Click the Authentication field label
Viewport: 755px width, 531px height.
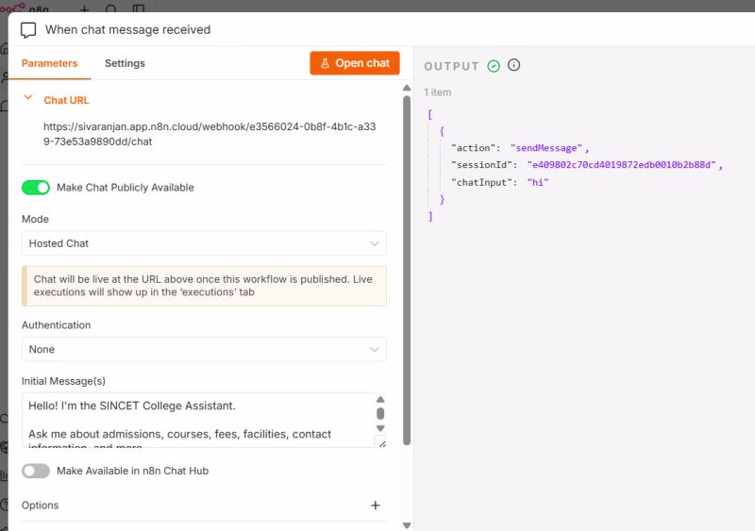tap(57, 325)
